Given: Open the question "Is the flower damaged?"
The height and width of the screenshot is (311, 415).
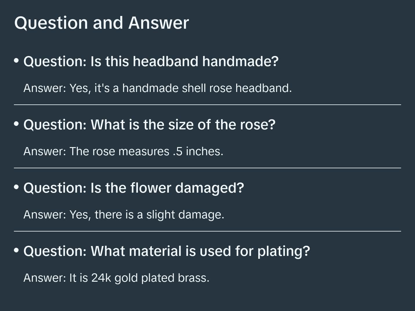Looking at the screenshot, I should click(134, 188).
